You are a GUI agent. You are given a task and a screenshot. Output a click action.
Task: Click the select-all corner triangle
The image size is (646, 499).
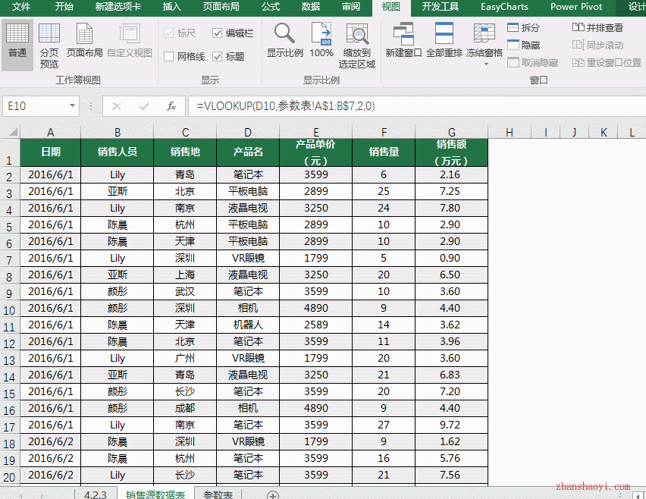coord(12,132)
